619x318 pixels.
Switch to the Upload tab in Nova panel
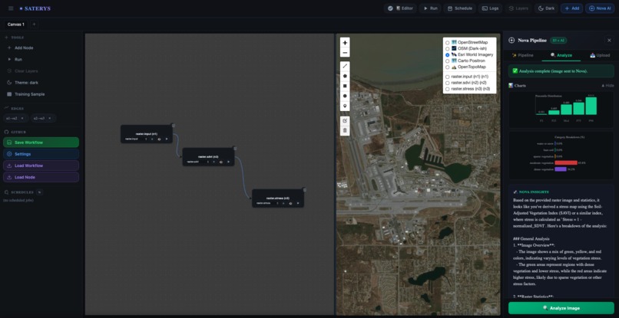pyautogui.click(x=600, y=56)
